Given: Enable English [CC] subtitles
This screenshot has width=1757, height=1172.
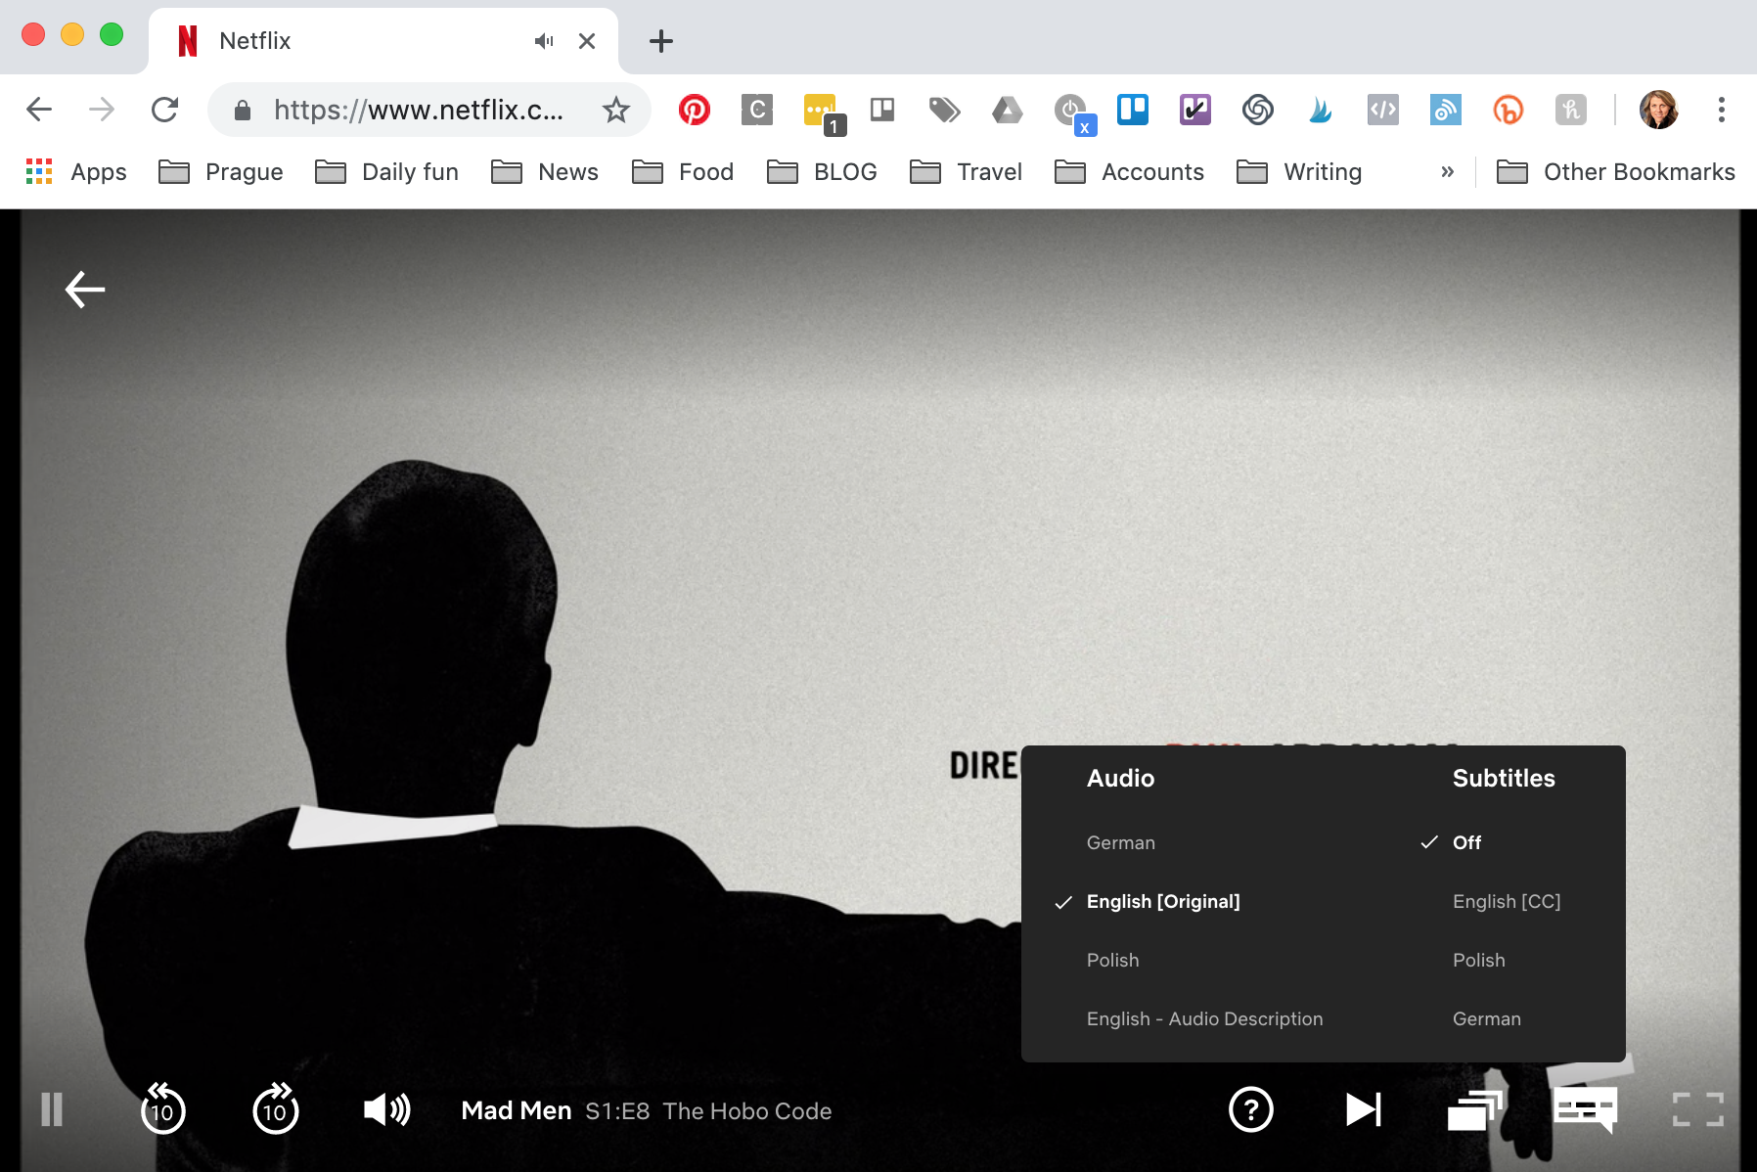Looking at the screenshot, I should pos(1507,901).
